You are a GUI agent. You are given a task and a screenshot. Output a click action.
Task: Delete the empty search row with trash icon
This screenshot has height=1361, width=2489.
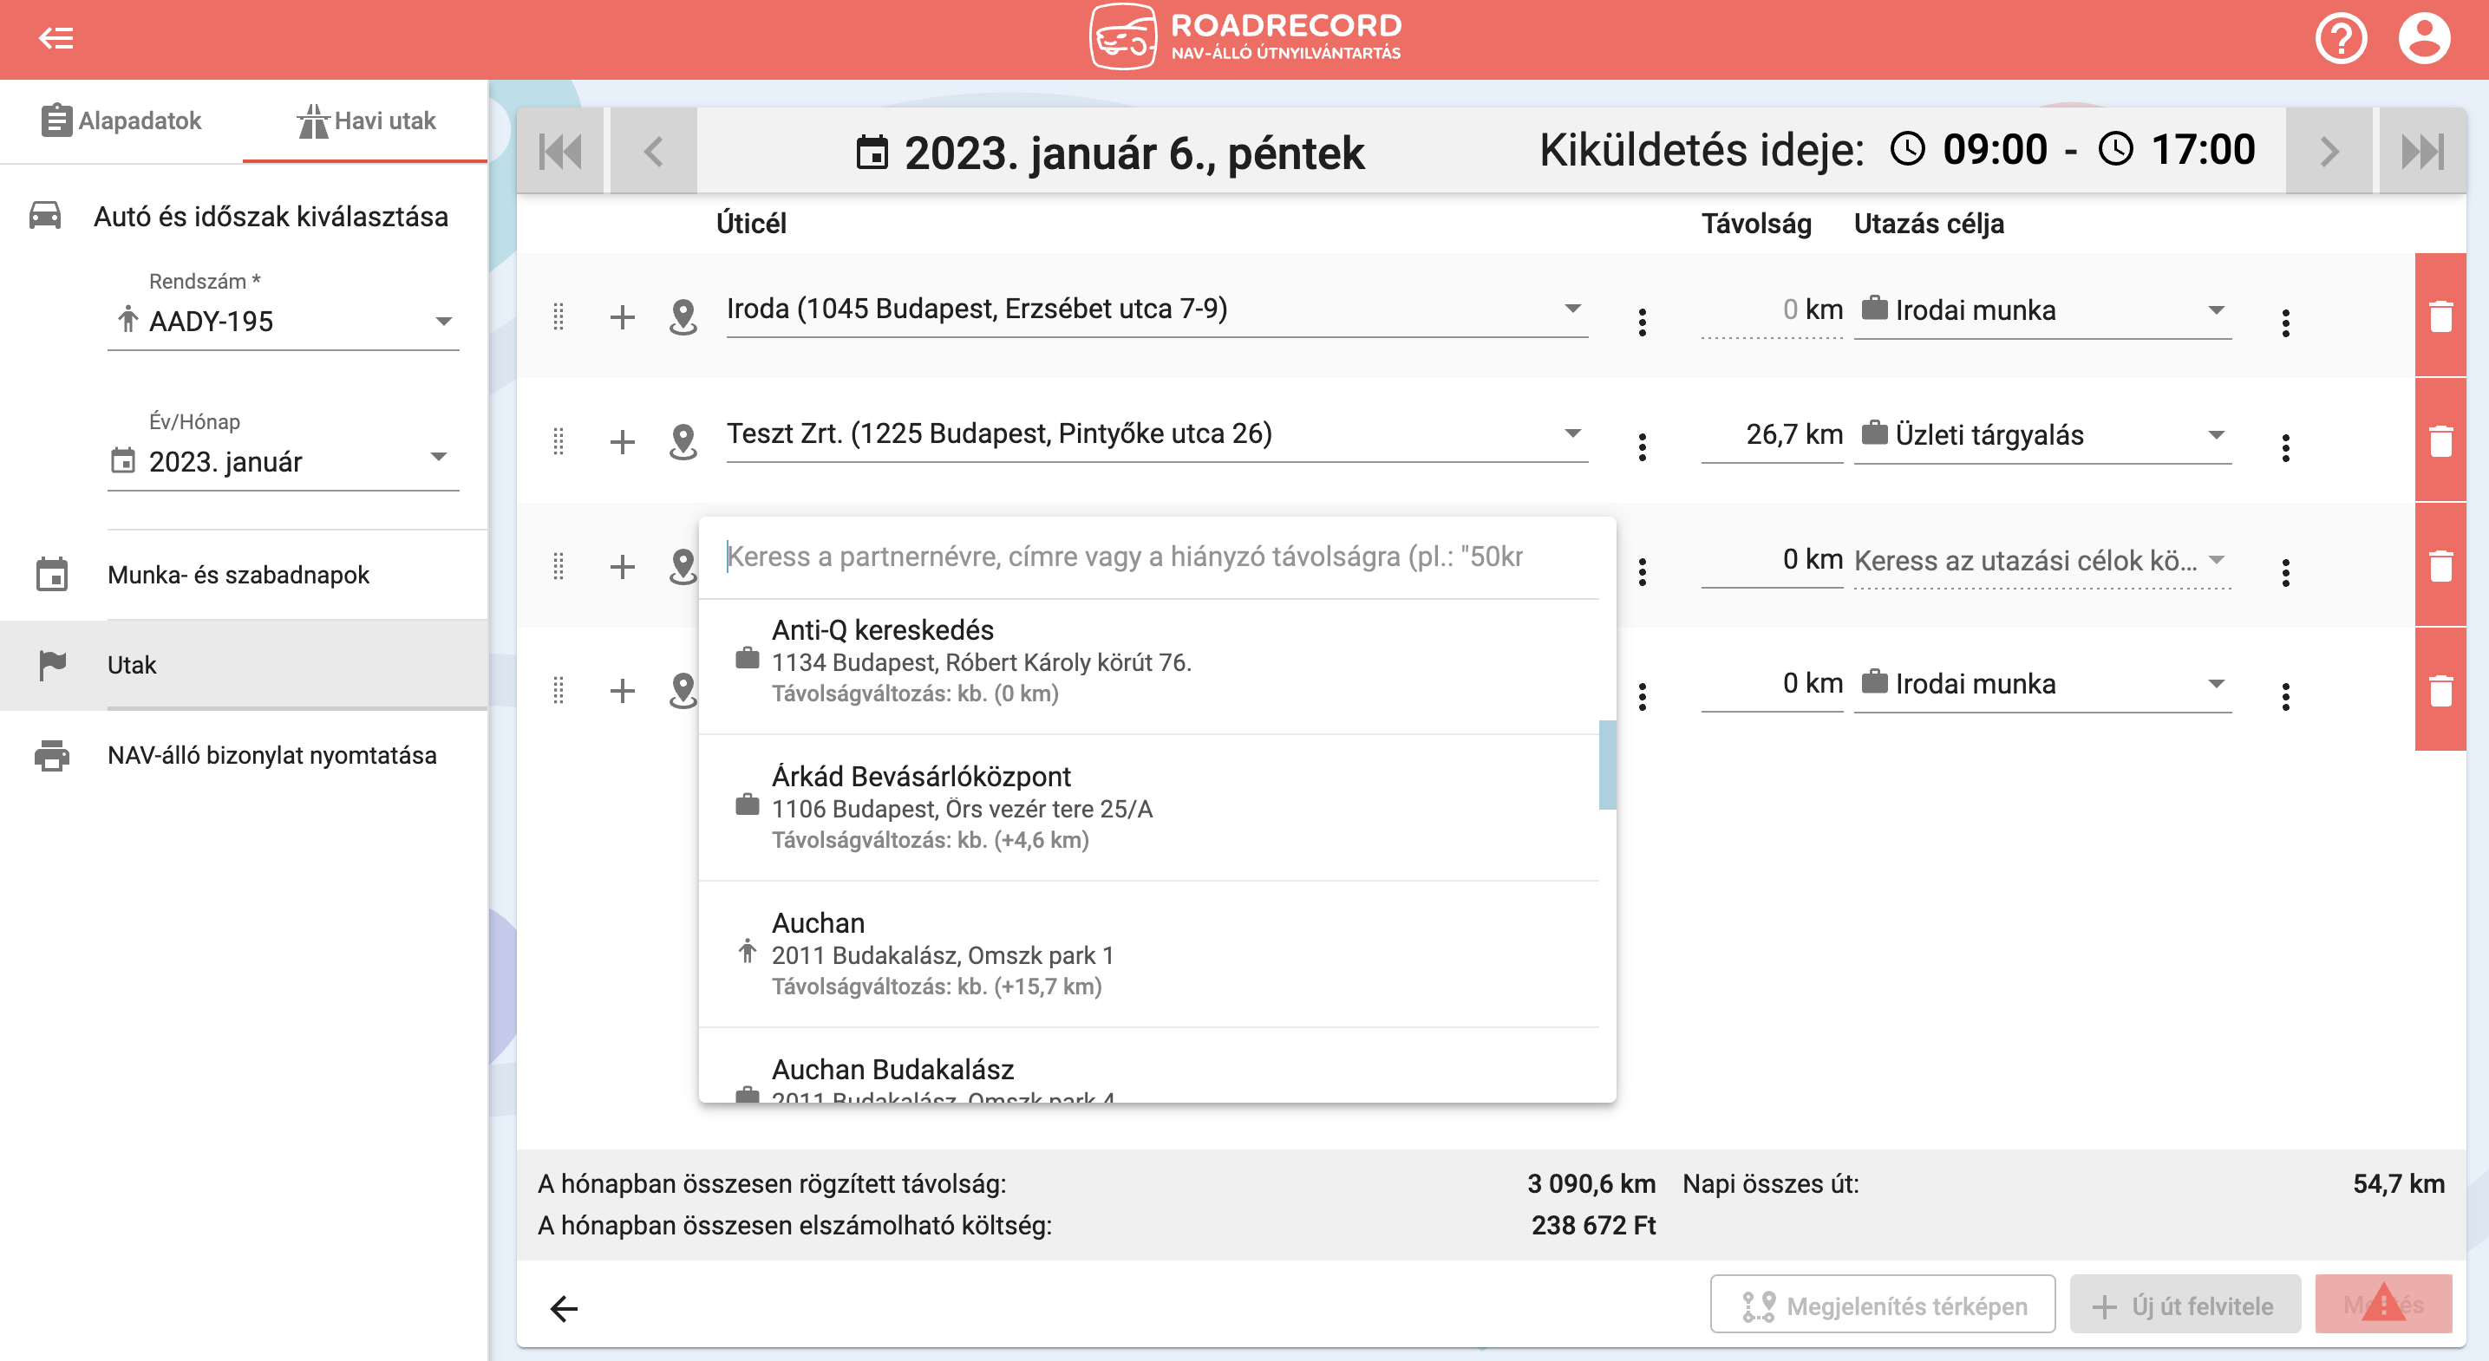(x=2440, y=565)
